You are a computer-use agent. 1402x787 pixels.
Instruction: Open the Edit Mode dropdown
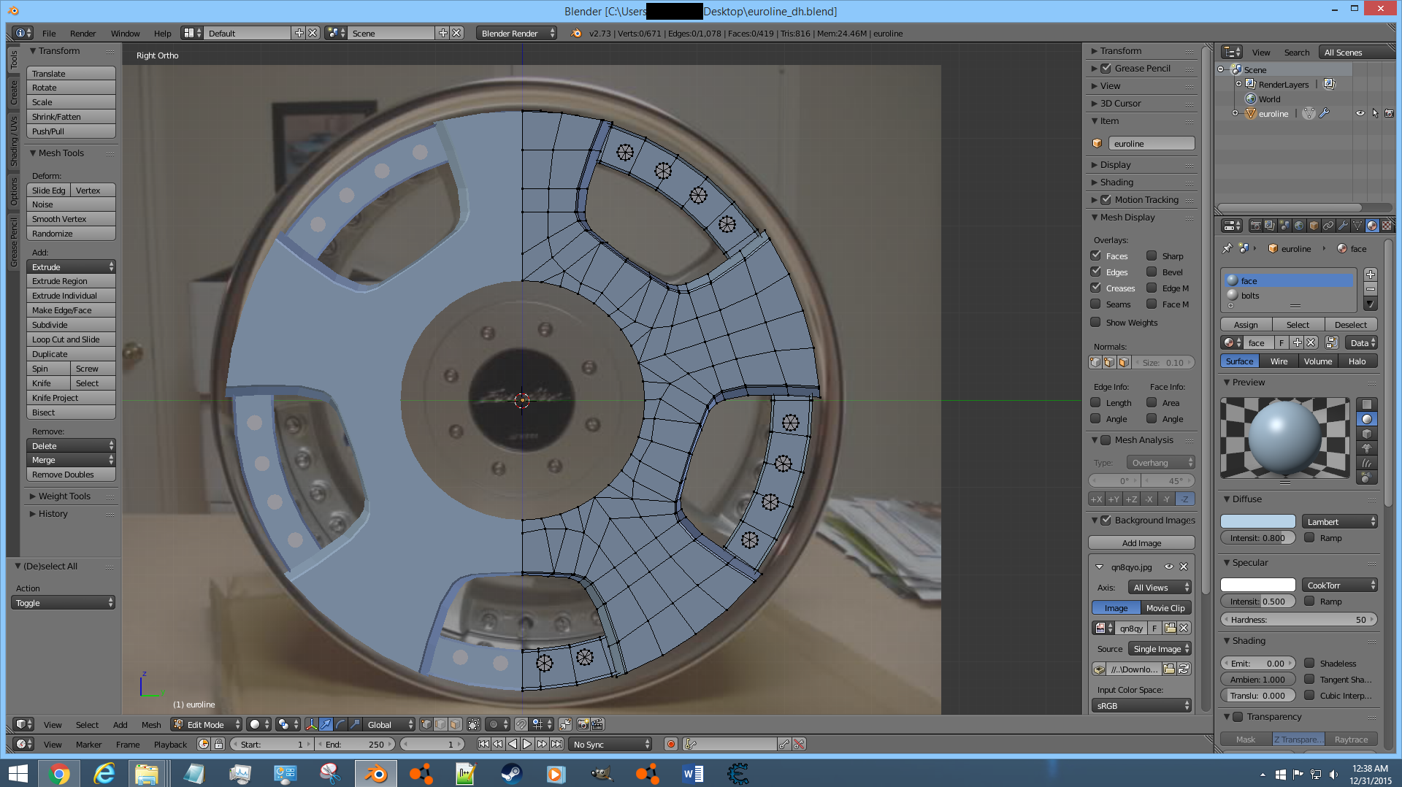206,724
